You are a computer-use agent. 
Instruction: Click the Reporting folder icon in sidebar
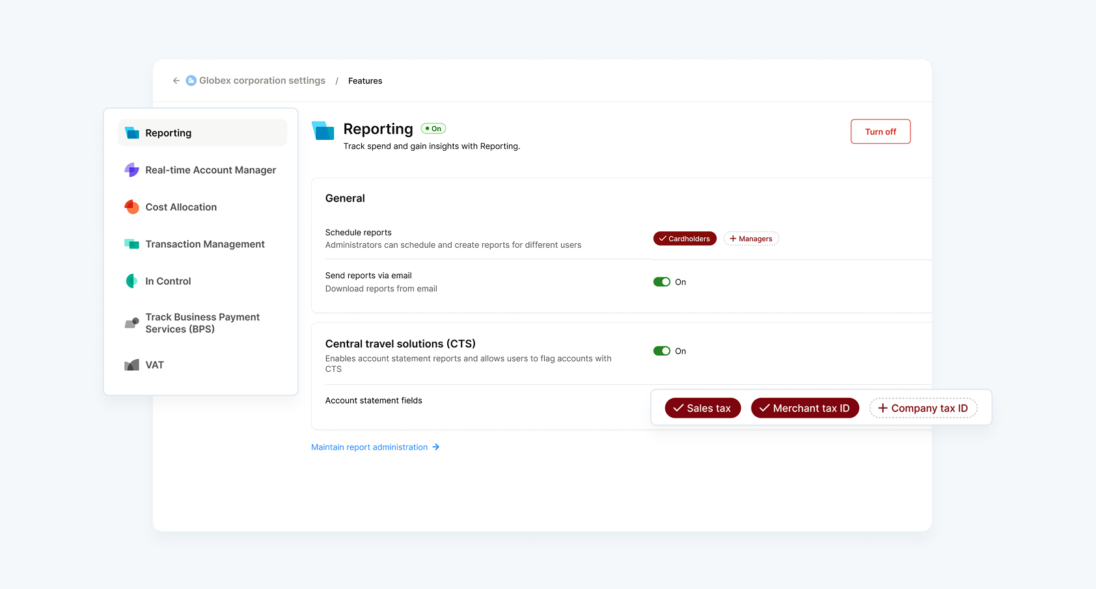click(132, 133)
